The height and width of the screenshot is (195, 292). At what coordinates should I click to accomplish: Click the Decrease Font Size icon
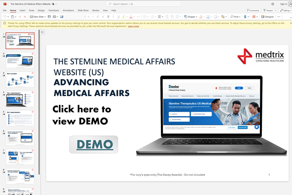coord(103,17)
